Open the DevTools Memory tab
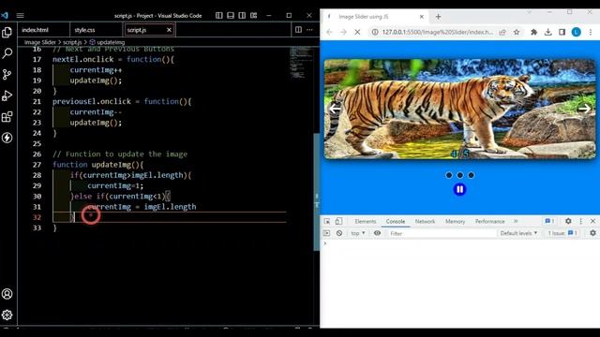The height and width of the screenshot is (337, 600). click(x=455, y=222)
